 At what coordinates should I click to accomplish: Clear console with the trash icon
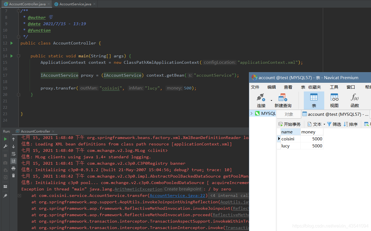pyautogui.click(x=13, y=176)
